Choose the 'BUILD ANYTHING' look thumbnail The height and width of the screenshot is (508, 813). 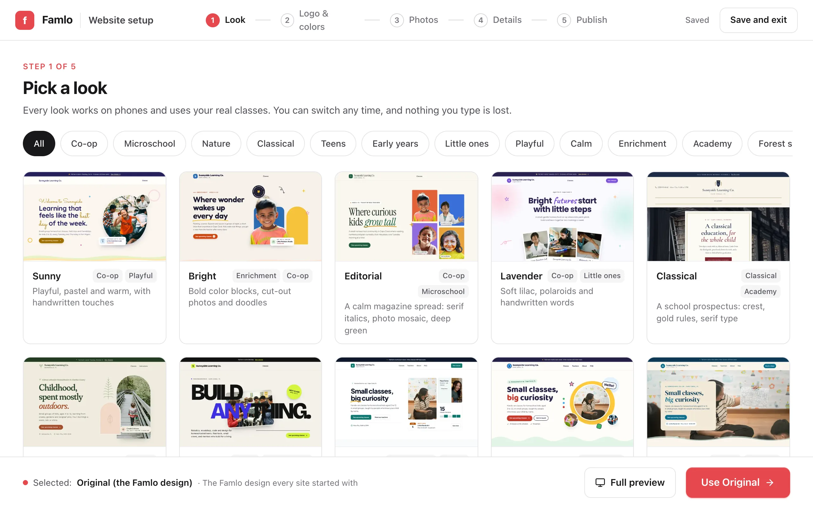[250, 402]
